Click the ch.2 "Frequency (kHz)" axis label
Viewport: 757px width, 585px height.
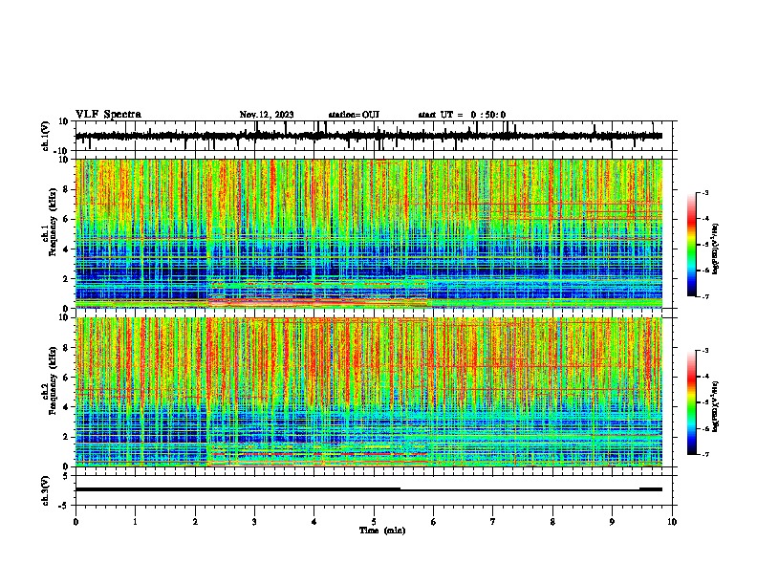pos(54,380)
